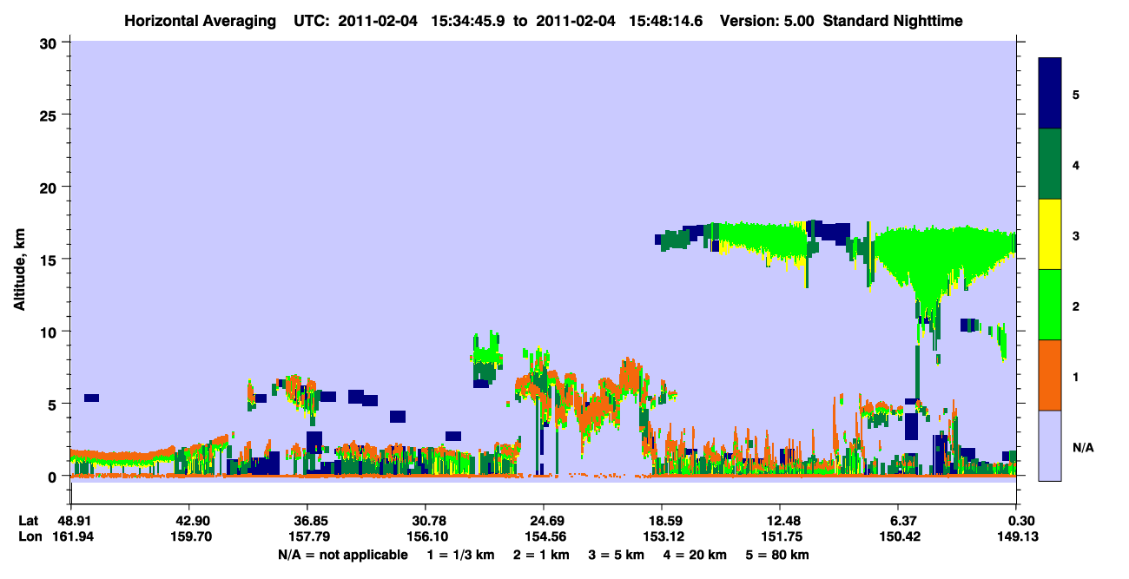Click the dark blue colorbar segment labeled 5
This screenshot has width=1129, height=579.
click(1050, 94)
